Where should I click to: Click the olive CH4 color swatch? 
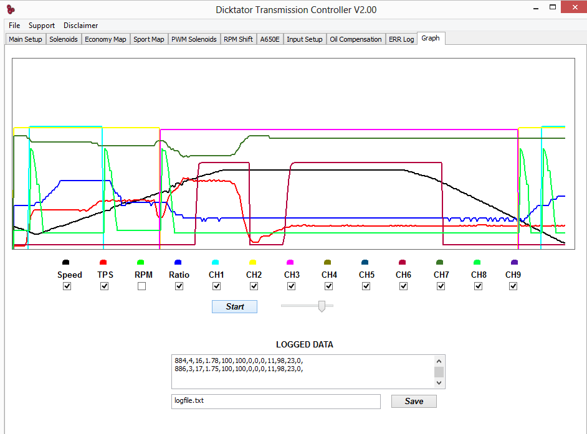coord(328,262)
